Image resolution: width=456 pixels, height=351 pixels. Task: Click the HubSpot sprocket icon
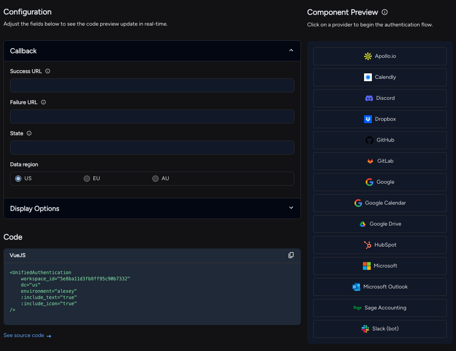coord(368,245)
